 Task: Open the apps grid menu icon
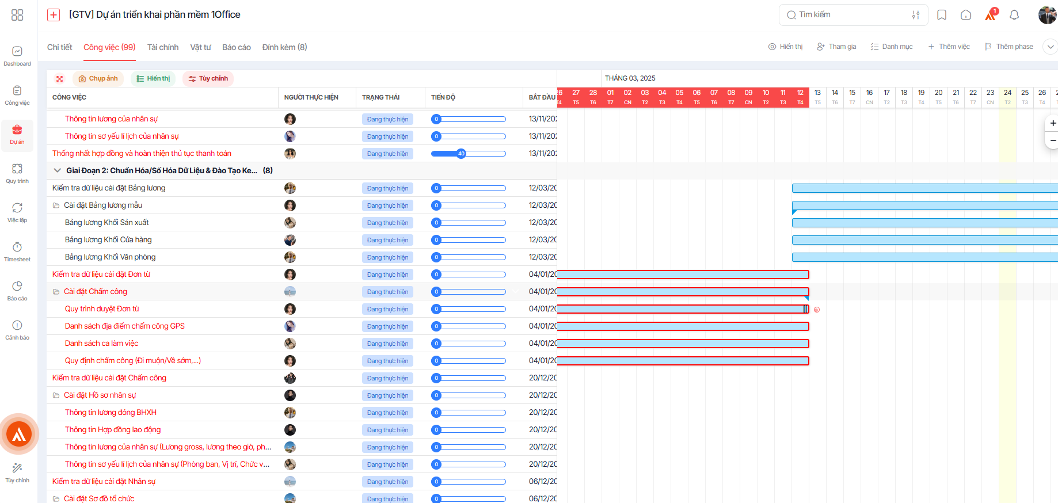click(17, 15)
